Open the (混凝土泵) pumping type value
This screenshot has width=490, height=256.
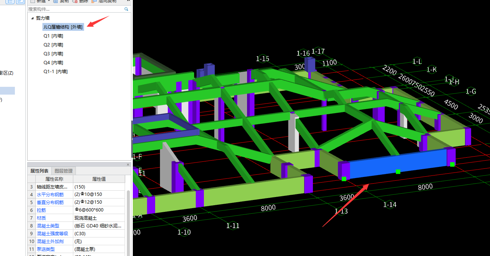tap(99, 249)
